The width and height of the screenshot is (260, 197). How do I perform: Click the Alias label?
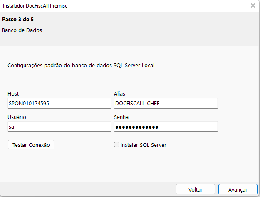tap(119, 93)
